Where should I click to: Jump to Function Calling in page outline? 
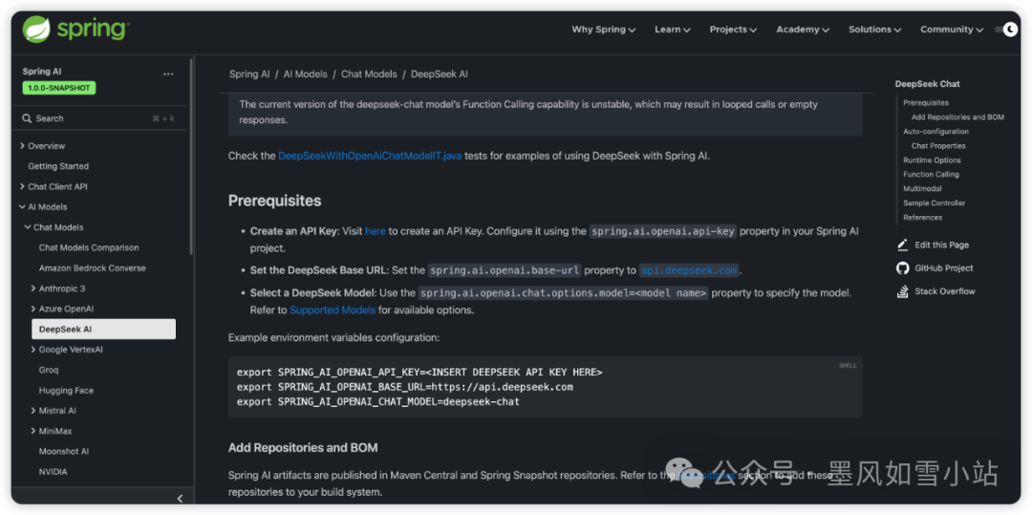tap(931, 175)
